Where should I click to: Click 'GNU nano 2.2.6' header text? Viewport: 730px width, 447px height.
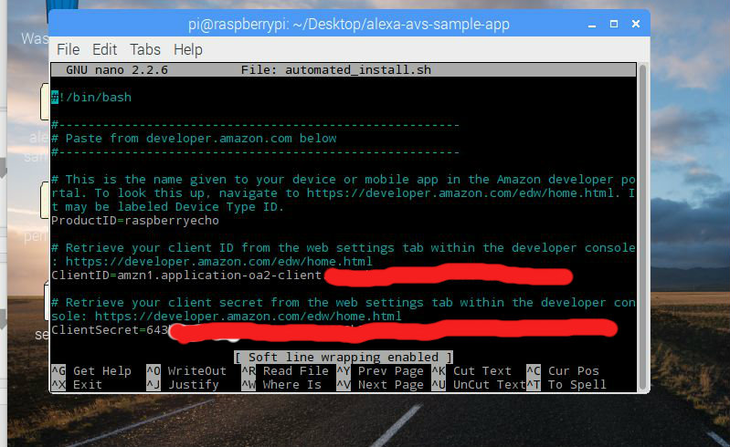point(117,69)
